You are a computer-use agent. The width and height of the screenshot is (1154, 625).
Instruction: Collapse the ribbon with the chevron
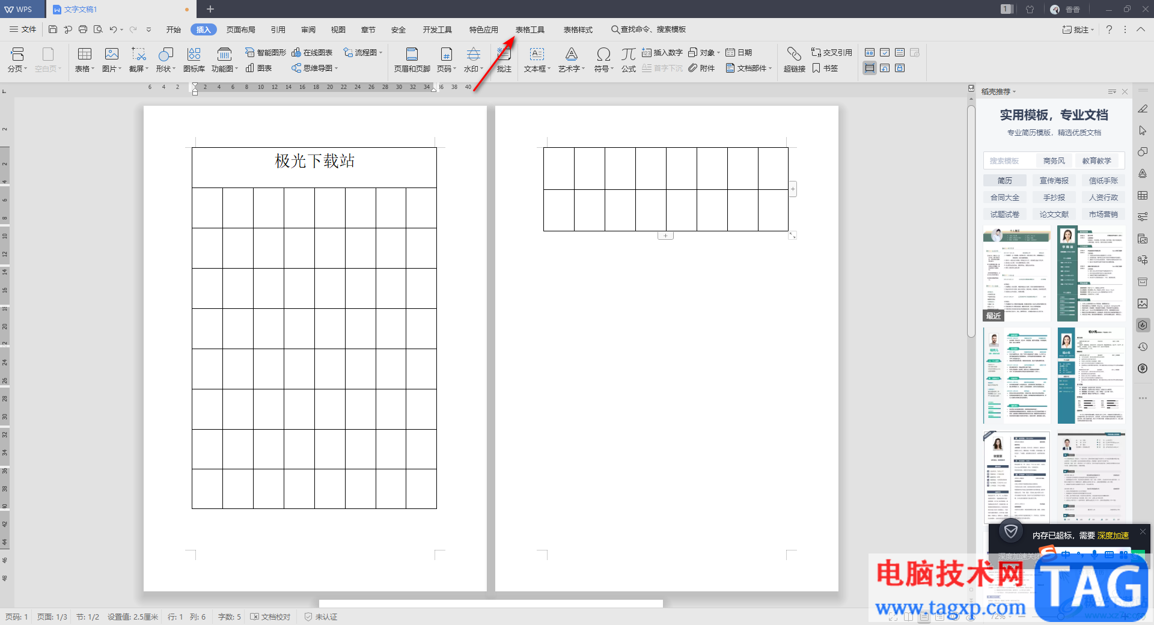coord(1140,29)
